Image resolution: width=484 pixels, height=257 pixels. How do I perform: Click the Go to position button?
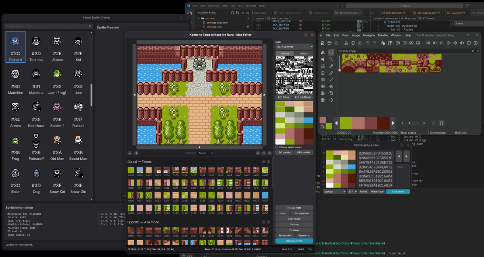302,213
